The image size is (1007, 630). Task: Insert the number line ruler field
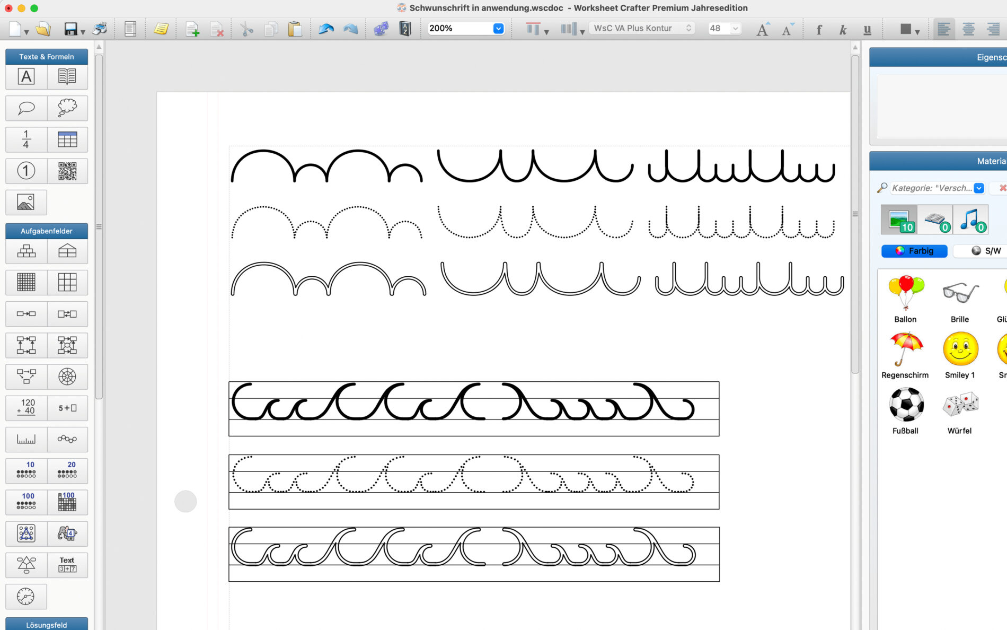(26, 439)
